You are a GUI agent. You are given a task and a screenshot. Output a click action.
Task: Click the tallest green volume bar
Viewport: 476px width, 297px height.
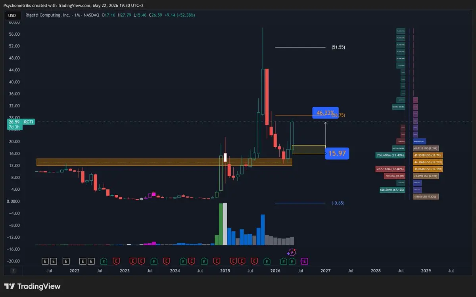(x=221, y=224)
